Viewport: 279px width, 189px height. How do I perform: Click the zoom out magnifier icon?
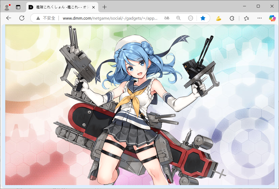point(178,18)
